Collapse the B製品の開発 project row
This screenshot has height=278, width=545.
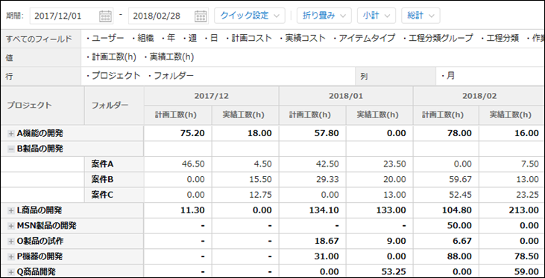tap(11, 149)
